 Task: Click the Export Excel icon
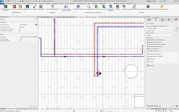[104, 7]
